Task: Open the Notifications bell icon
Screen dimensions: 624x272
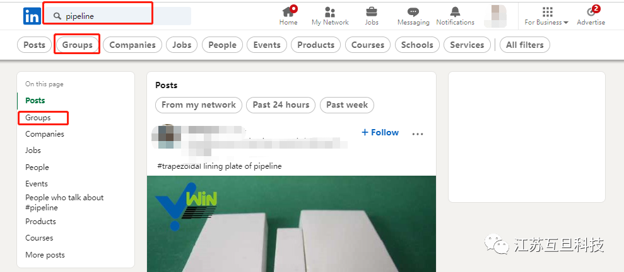Action: pos(455,11)
